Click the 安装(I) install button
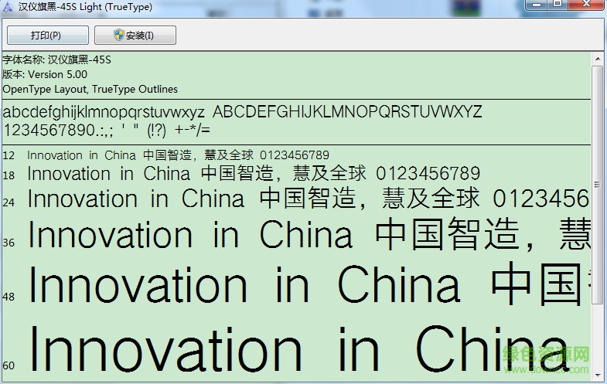The height and width of the screenshot is (384, 607). point(135,36)
